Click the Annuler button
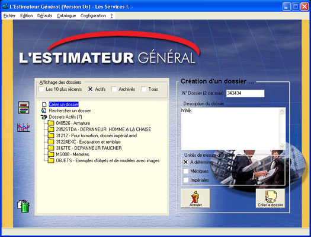 click(195, 198)
